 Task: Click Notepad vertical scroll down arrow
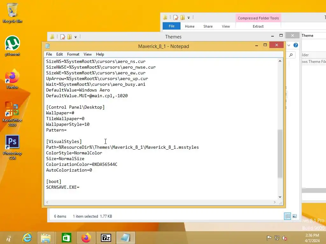280,197
